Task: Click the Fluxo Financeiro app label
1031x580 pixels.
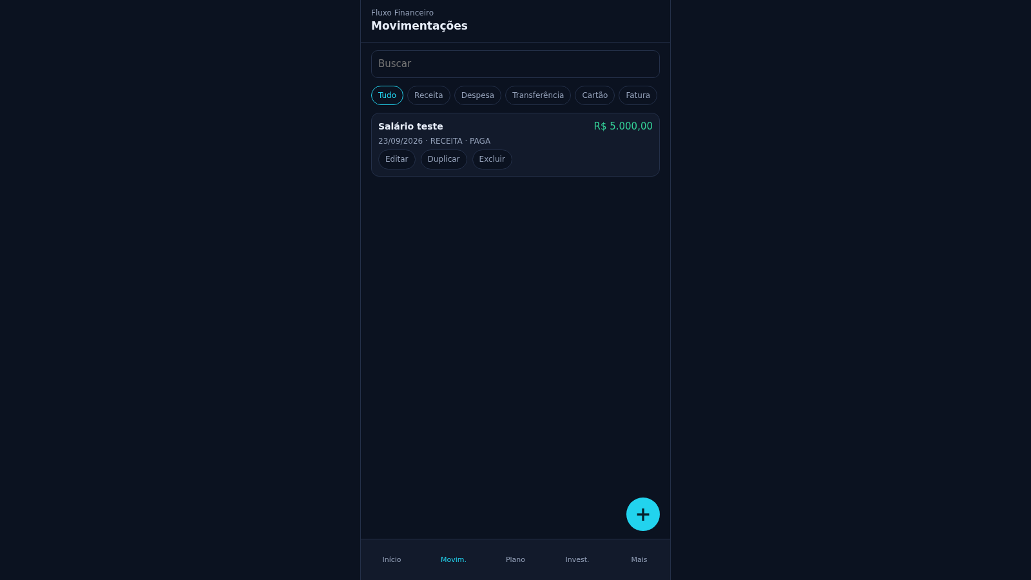Action: point(402,13)
